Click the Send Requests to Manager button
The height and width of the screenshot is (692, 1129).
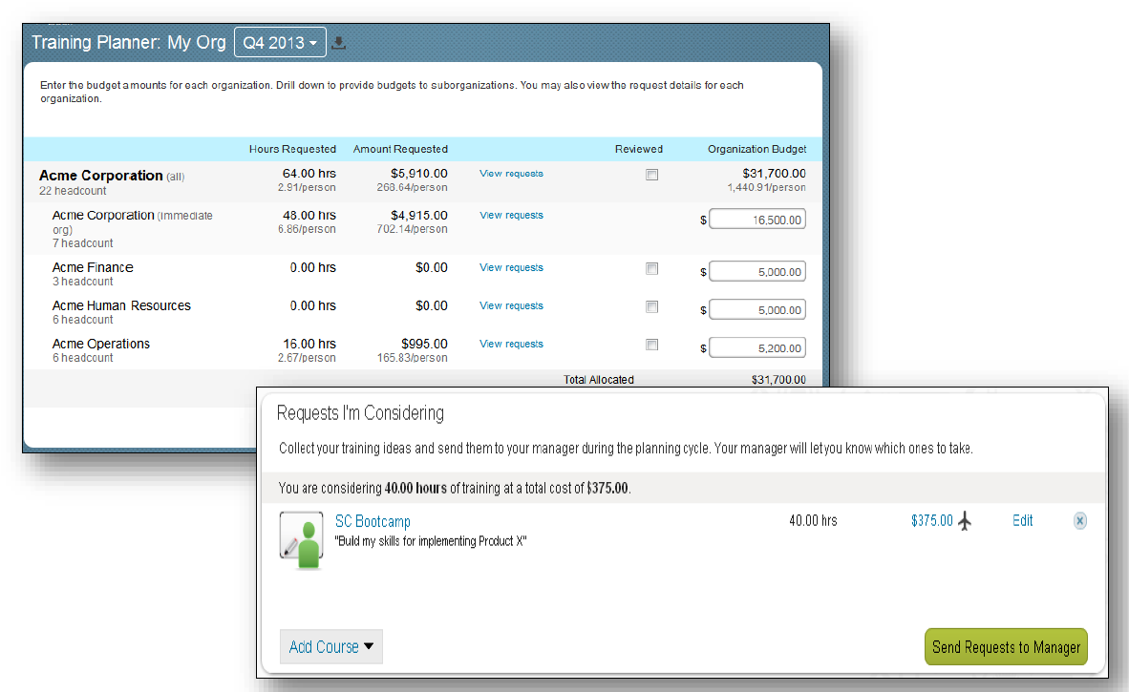coord(1006,647)
